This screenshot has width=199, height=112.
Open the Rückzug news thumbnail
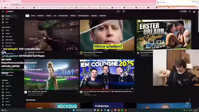point(53,105)
